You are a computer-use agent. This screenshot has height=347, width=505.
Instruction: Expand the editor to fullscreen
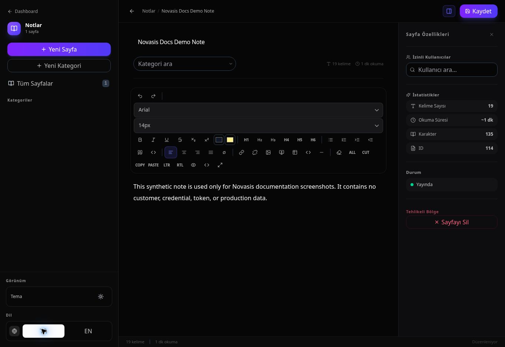pyautogui.click(x=220, y=165)
